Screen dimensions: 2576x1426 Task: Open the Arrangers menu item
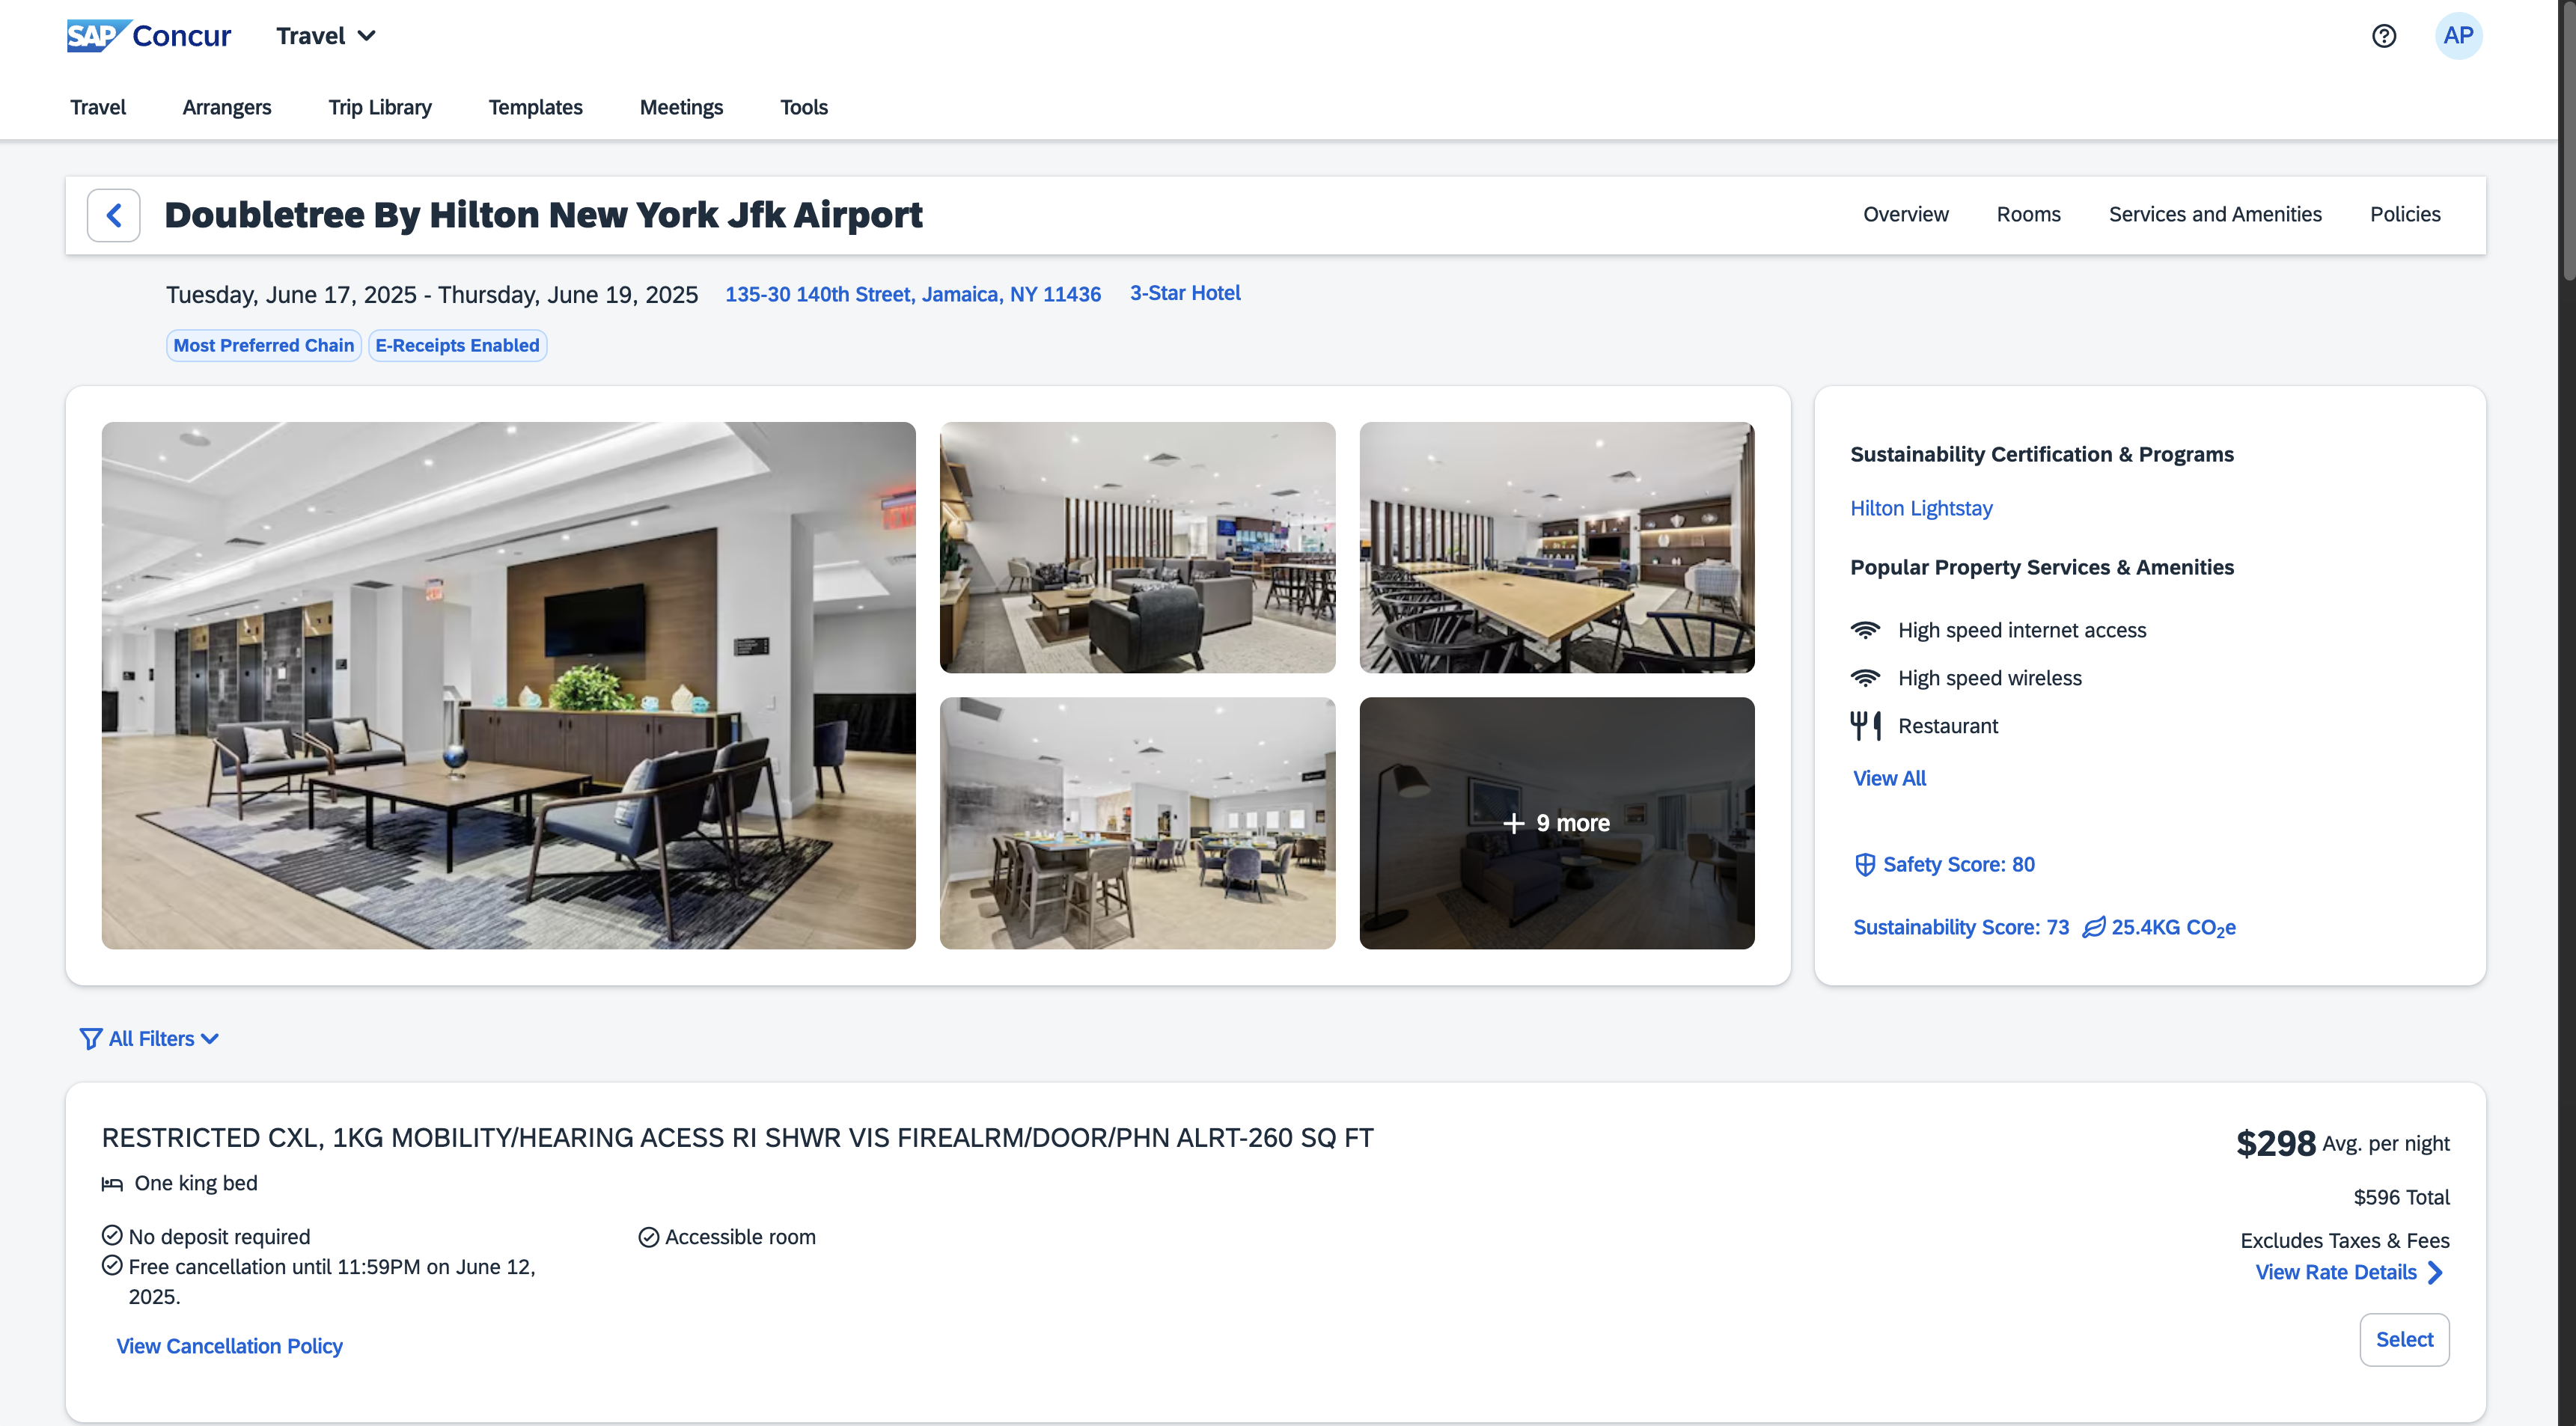(227, 107)
